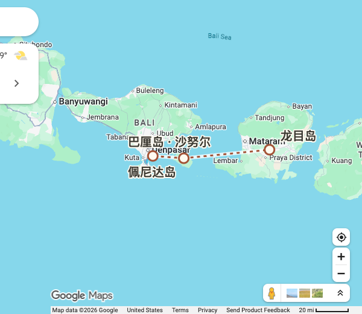Open Send Product Feedback link
362x314 pixels.
click(258, 310)
